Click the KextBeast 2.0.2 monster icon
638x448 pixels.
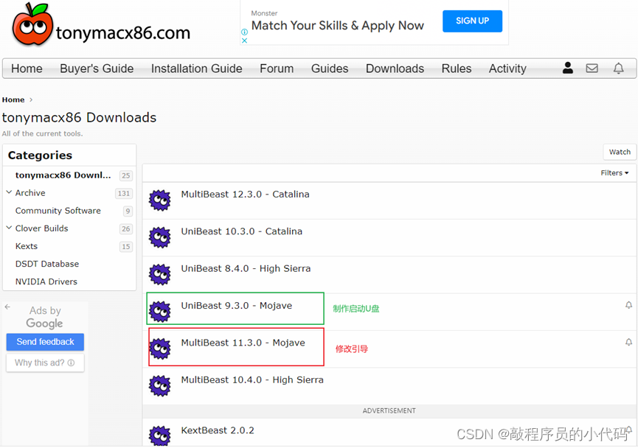coord(160,435)
